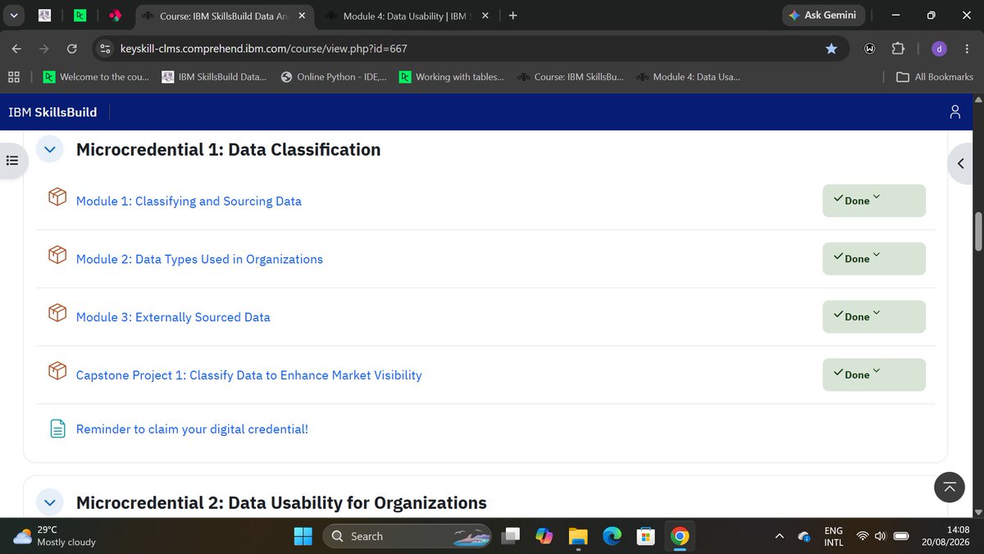Open Module 2: Data Types Used in Organizations

tap(199, 259)
